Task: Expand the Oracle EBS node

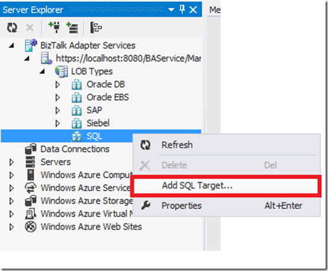Action: point(57,98)
